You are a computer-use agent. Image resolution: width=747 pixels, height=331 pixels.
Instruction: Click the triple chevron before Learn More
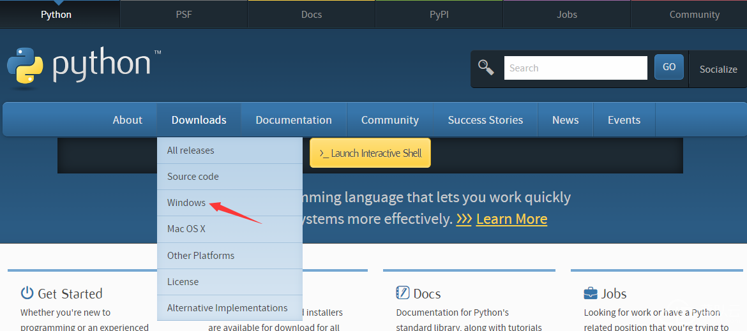pos(464,219)
